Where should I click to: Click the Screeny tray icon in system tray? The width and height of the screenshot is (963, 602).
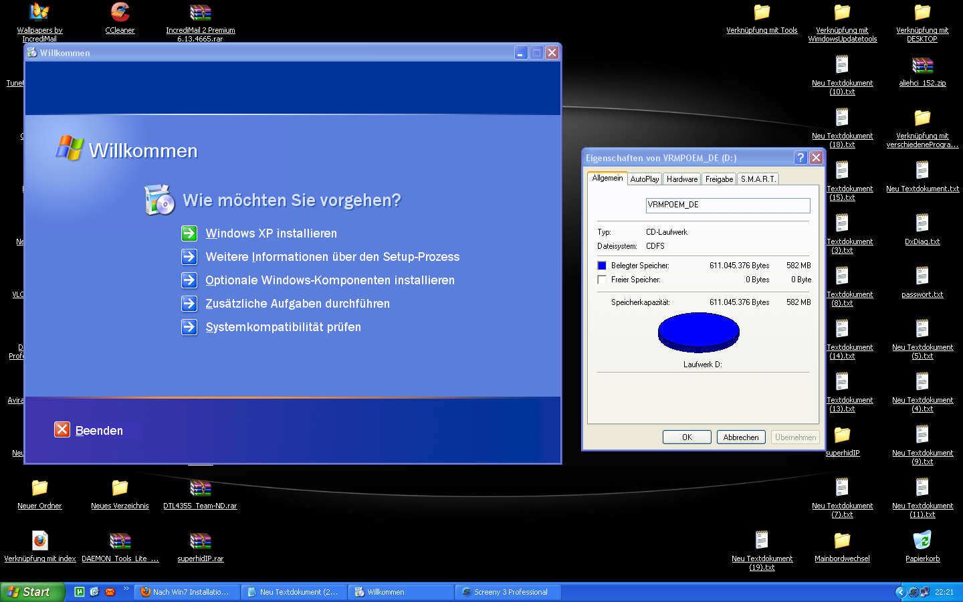(914, 592)
